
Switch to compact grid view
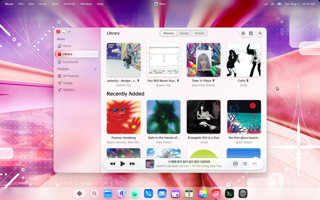[251, 33]
